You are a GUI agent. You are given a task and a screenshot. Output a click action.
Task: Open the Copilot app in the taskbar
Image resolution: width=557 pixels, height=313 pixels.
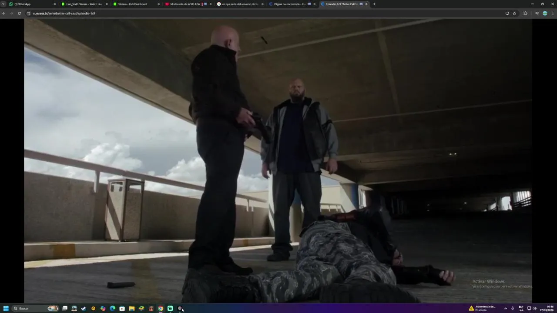[103, 308]
